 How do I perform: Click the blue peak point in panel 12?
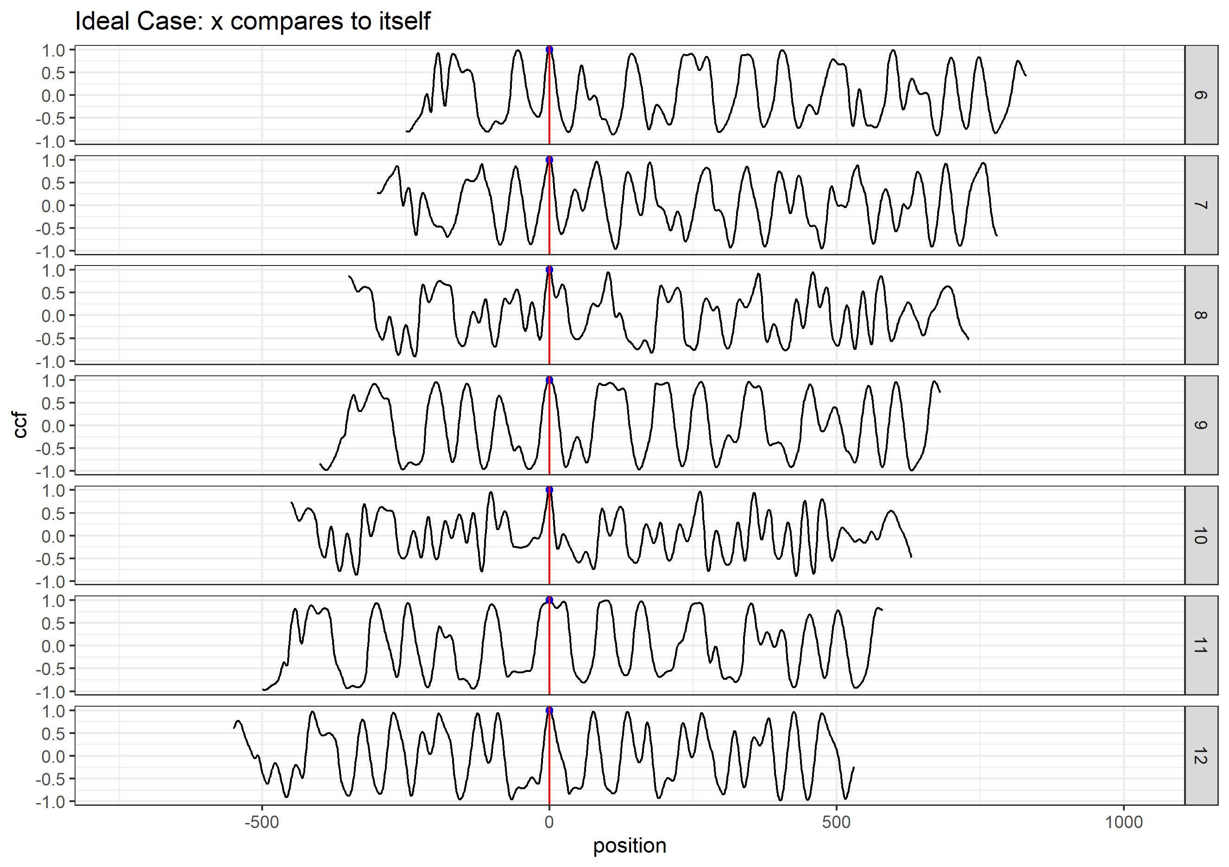tap(549, 711)
